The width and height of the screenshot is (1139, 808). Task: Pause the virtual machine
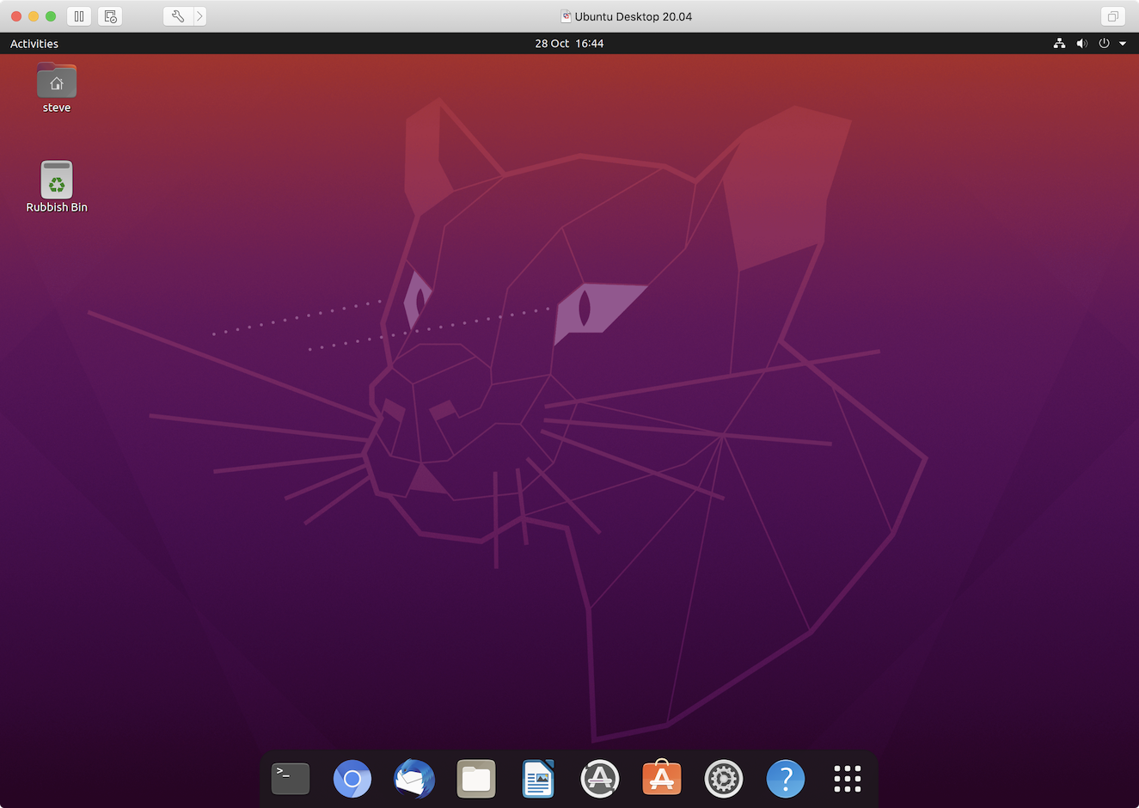[79, 16]
